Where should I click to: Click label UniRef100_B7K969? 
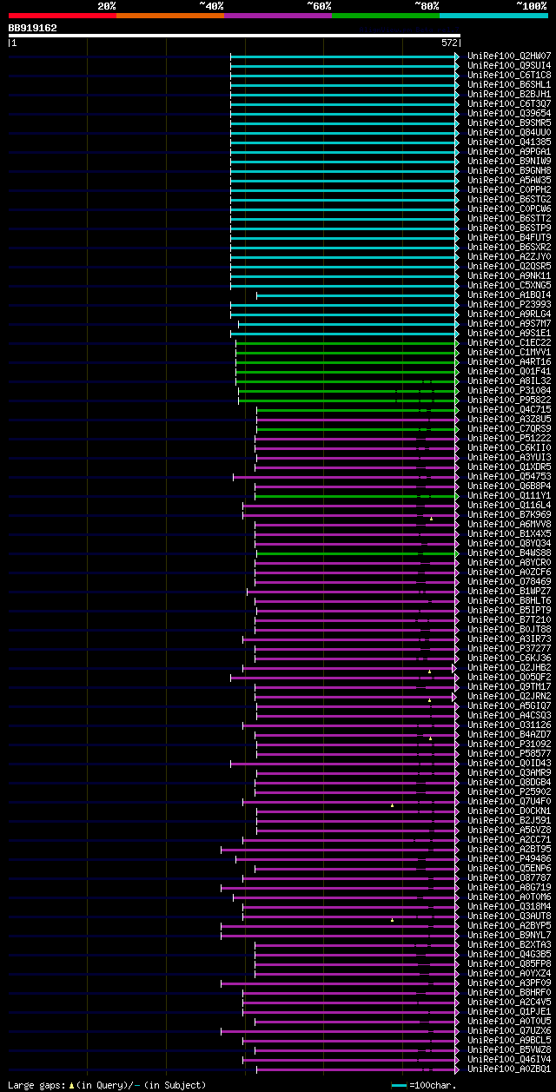509,515
